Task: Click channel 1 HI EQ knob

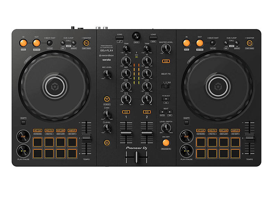Action: click(126, 61)
